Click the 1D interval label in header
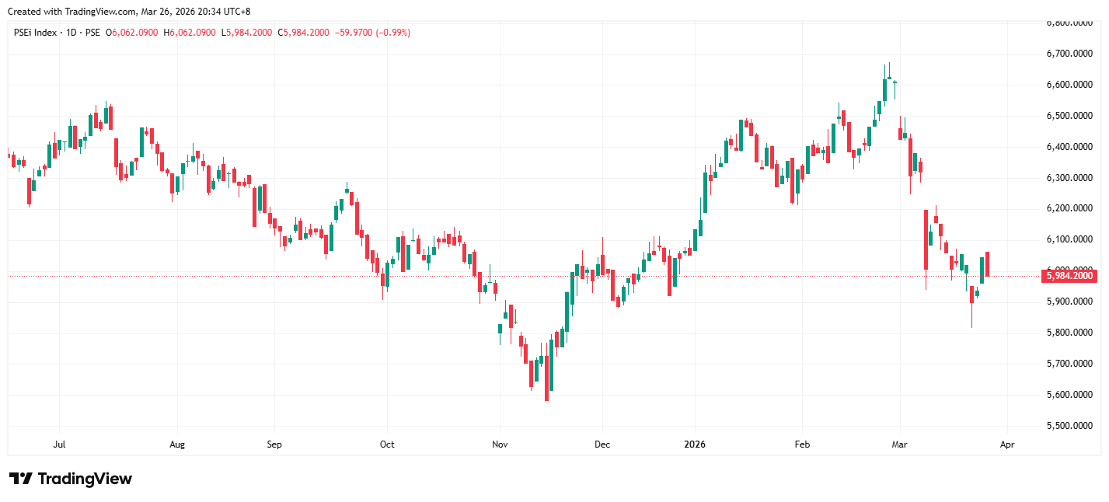Screen dimensions: 1109x502 tap(71, 33)
